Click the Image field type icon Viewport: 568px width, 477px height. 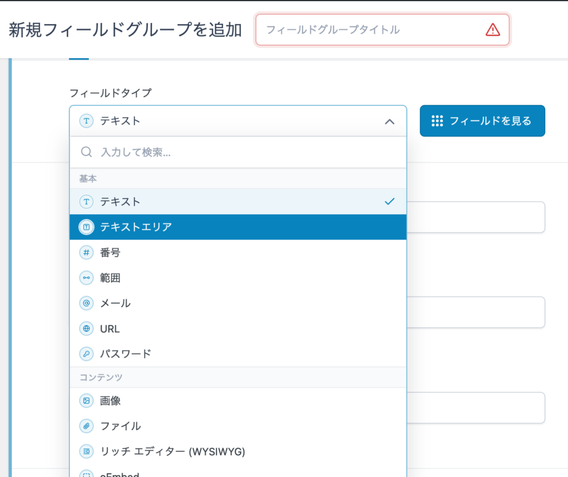pyautogui.click(x=86, y=401)
